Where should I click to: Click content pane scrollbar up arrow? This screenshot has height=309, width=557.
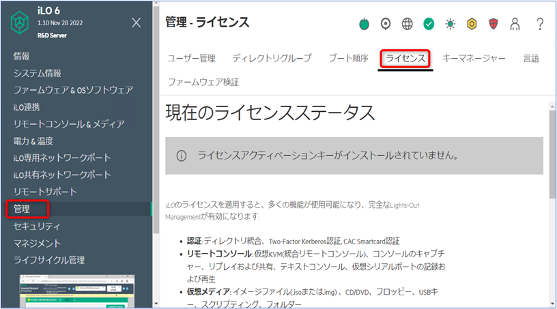coord(552,106)
